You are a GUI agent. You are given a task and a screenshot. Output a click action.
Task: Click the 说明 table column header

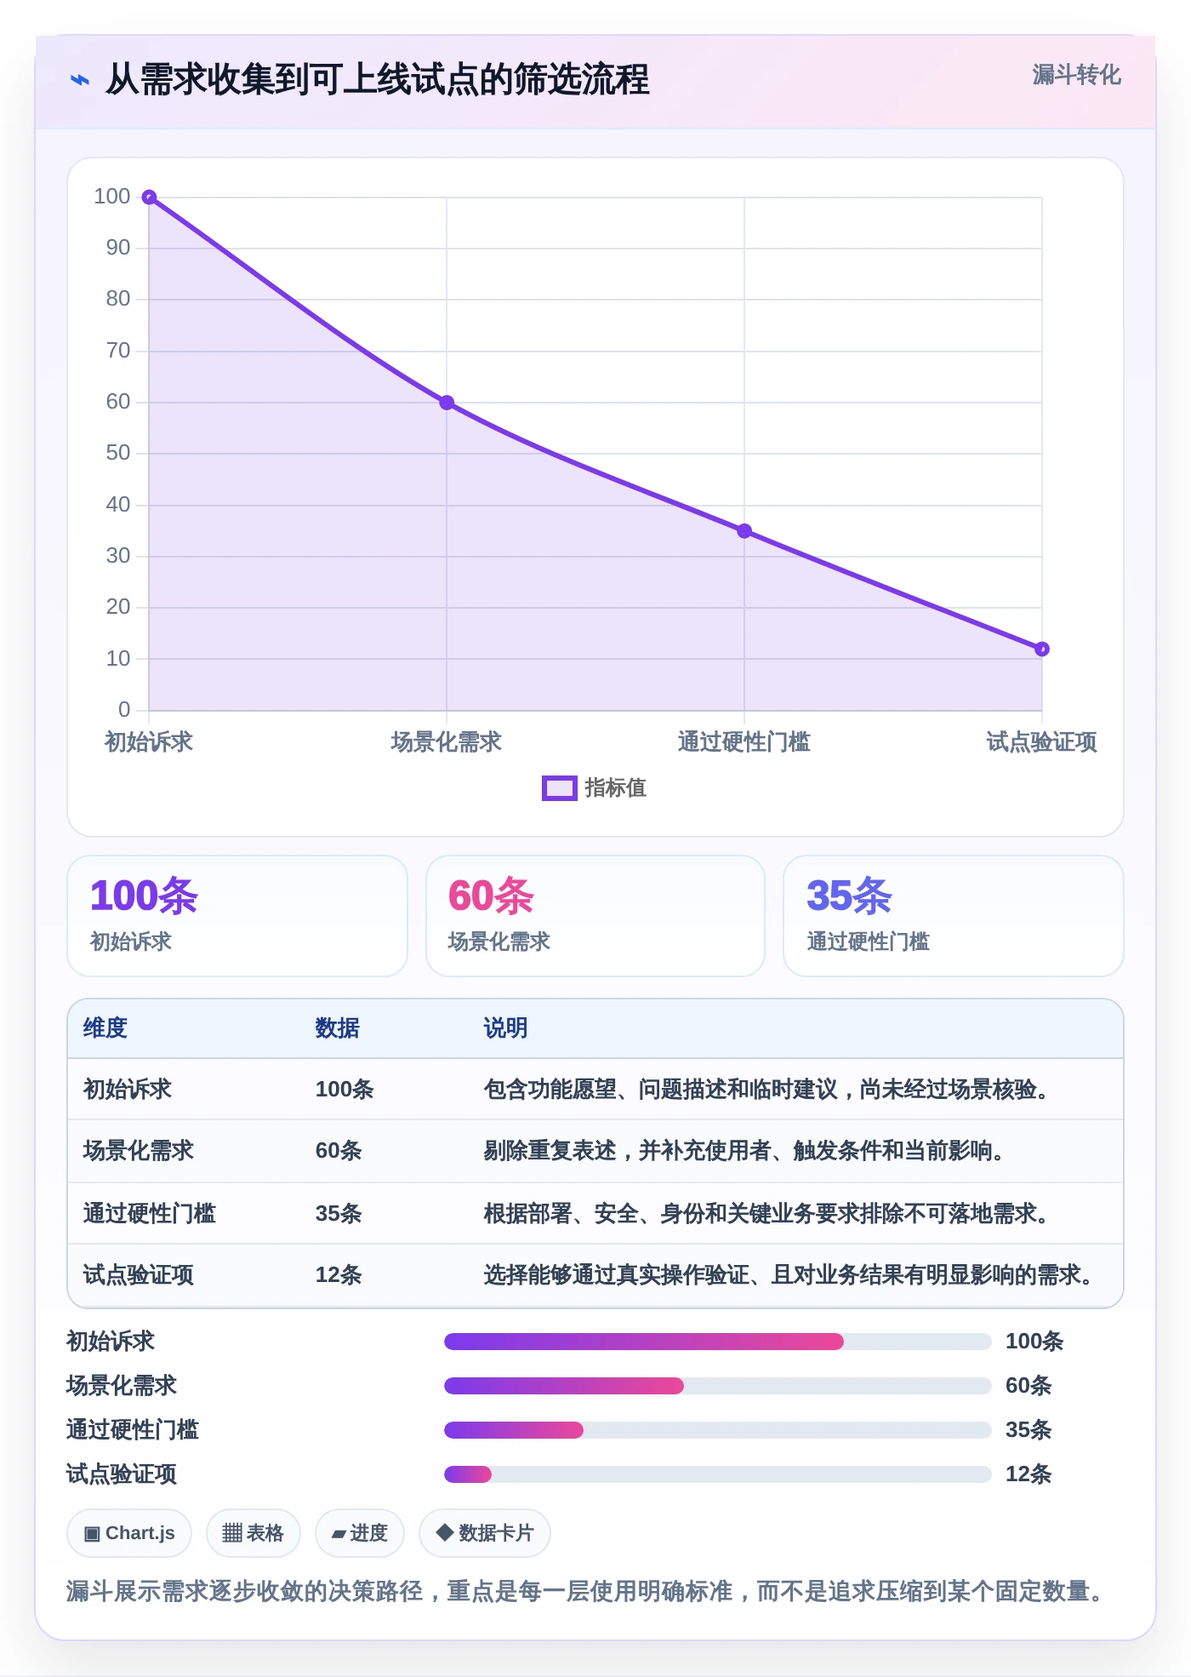[x=505, y=1028]
